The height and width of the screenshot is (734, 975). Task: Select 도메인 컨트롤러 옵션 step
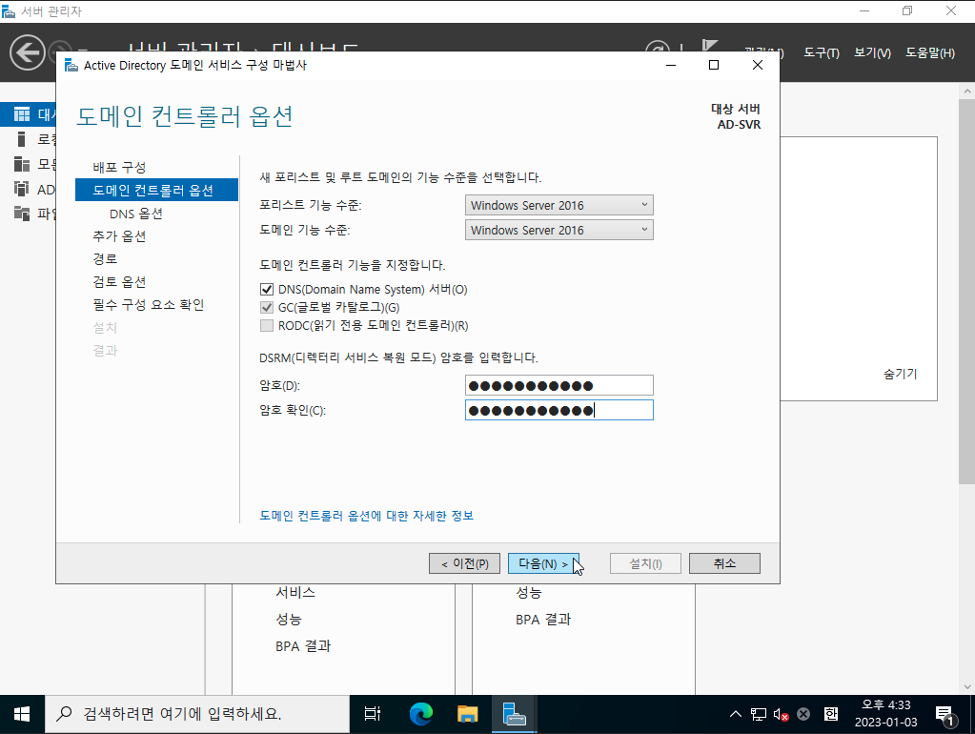point(156,190)
